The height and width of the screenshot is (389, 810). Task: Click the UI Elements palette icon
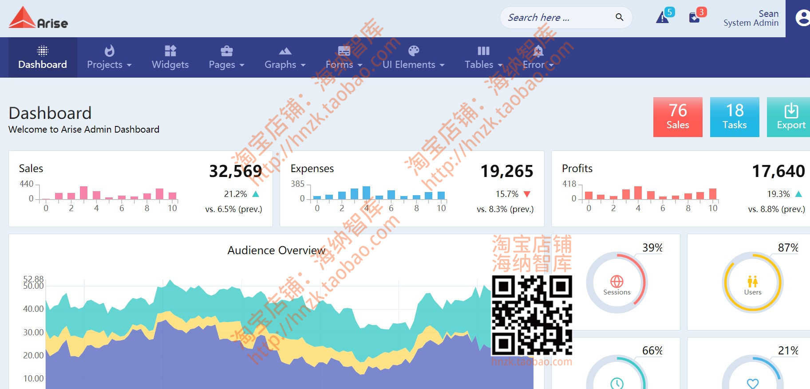pyautogui.click(x=414, y=51)
